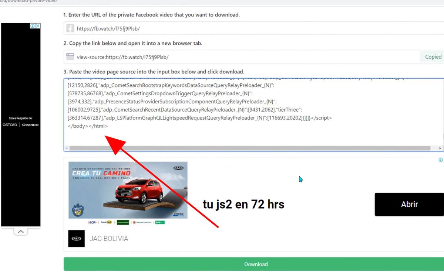Click the view-source link field
444x277 pixels.
pyautogui.click(x=222, y=57)
